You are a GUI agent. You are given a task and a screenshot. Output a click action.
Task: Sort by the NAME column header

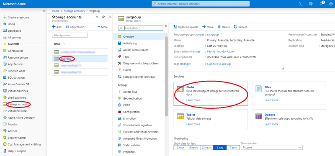[57, 44]
